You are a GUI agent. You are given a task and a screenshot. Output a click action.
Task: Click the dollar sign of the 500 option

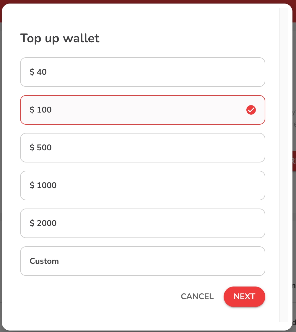(32, 148)
